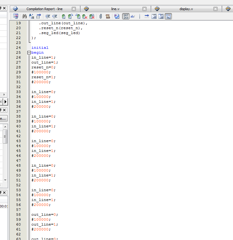233x240 pixels.
Task: Click the Find binoculars icon
Action: tap(24, 16)
